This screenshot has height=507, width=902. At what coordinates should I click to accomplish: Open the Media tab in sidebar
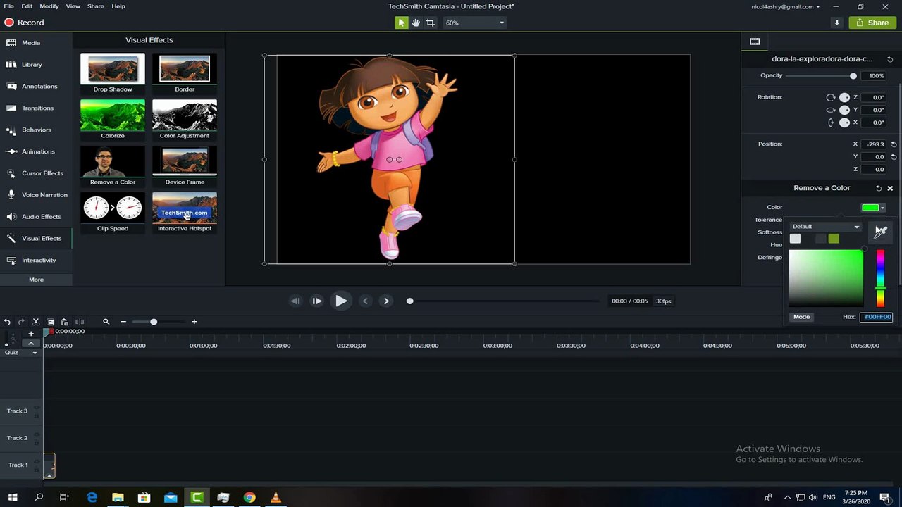[36, 43]
